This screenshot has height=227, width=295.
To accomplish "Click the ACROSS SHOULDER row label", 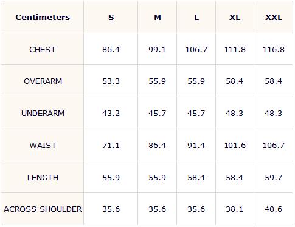I will click(x=43, y=209).
